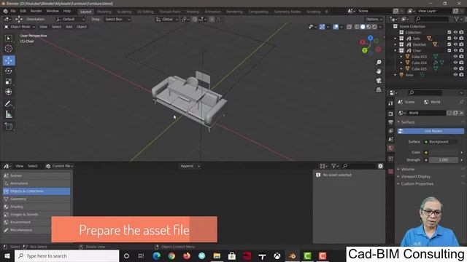Screen dimensions: 467x262
Task: Open the Scene properties tab icon
Action: [x=391, y=140]
